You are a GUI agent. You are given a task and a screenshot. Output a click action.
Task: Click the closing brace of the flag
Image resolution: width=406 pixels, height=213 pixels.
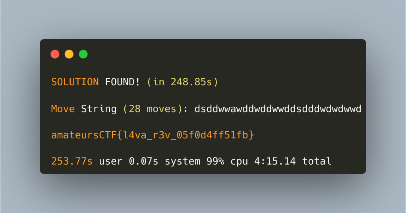coord(251,135)
